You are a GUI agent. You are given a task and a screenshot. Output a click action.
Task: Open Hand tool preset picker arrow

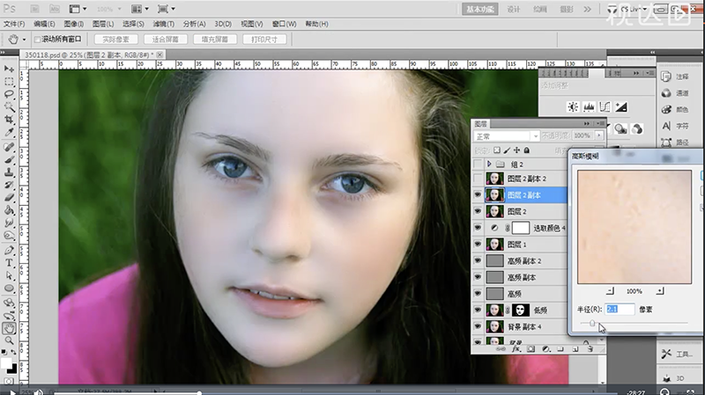[25, 40]
